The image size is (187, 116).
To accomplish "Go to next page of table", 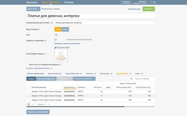I will [46, 105].
